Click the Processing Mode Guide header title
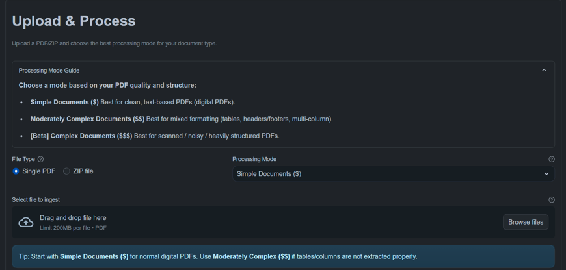Viewport: 566px width, 270px height. pos(49,70)
